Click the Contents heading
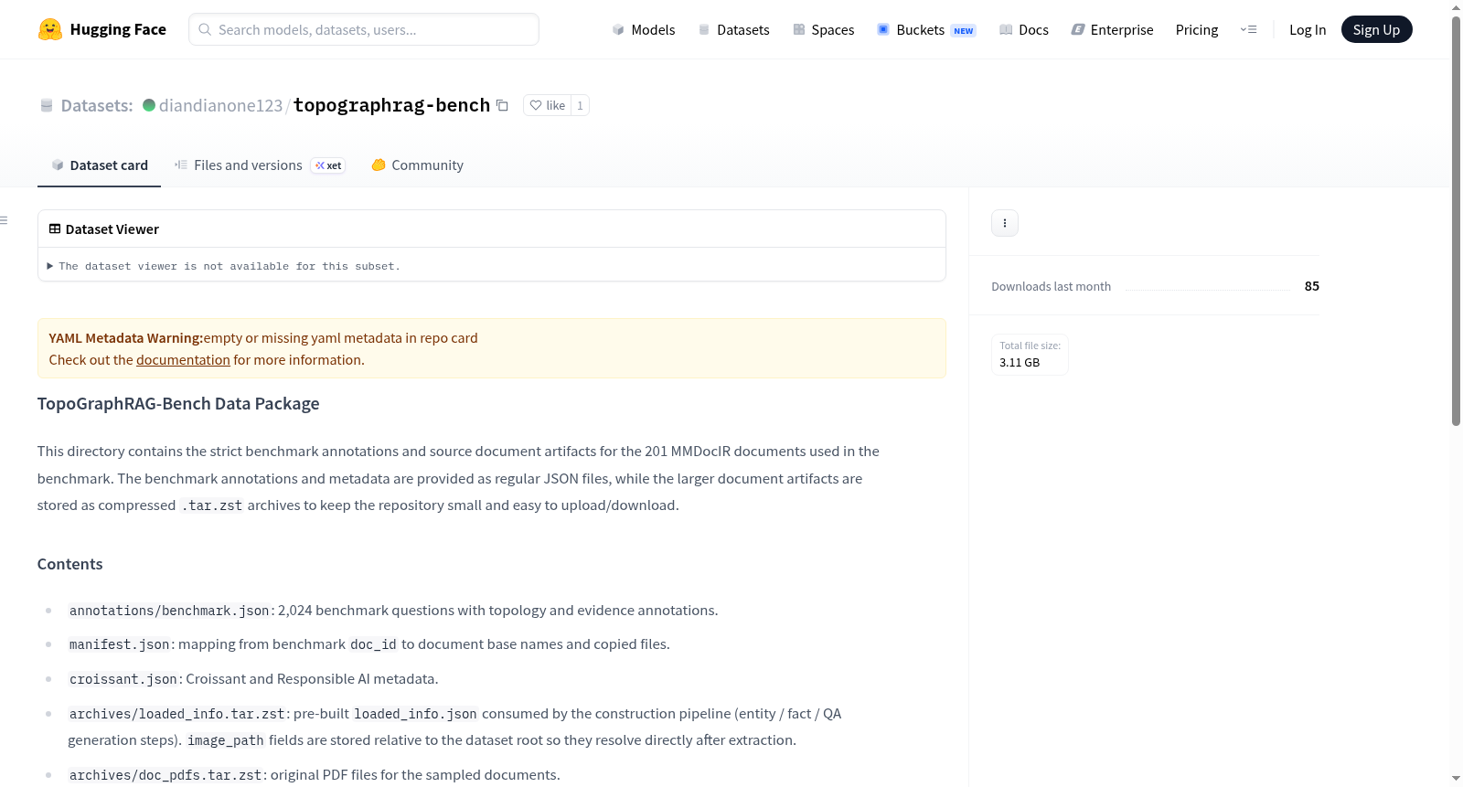Image resolution: width=1463 pixels, height=787 pixels. click(x=70, y=564)
